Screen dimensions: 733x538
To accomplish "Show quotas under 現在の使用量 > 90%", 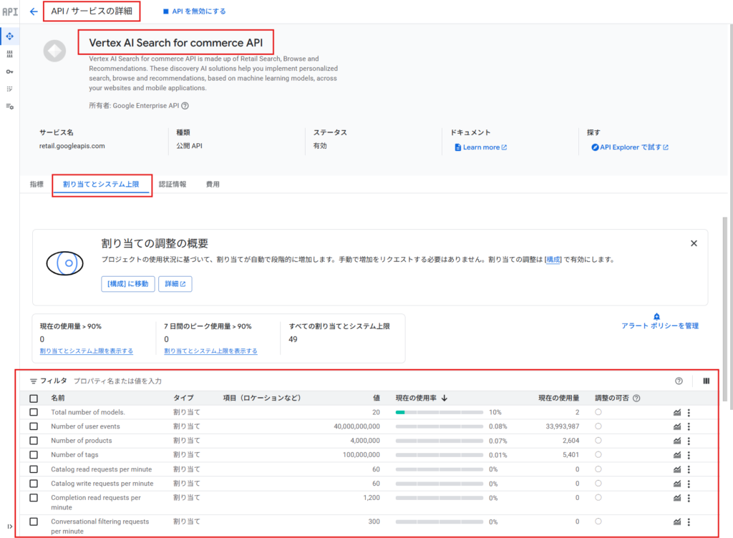I will click(87, 351).
